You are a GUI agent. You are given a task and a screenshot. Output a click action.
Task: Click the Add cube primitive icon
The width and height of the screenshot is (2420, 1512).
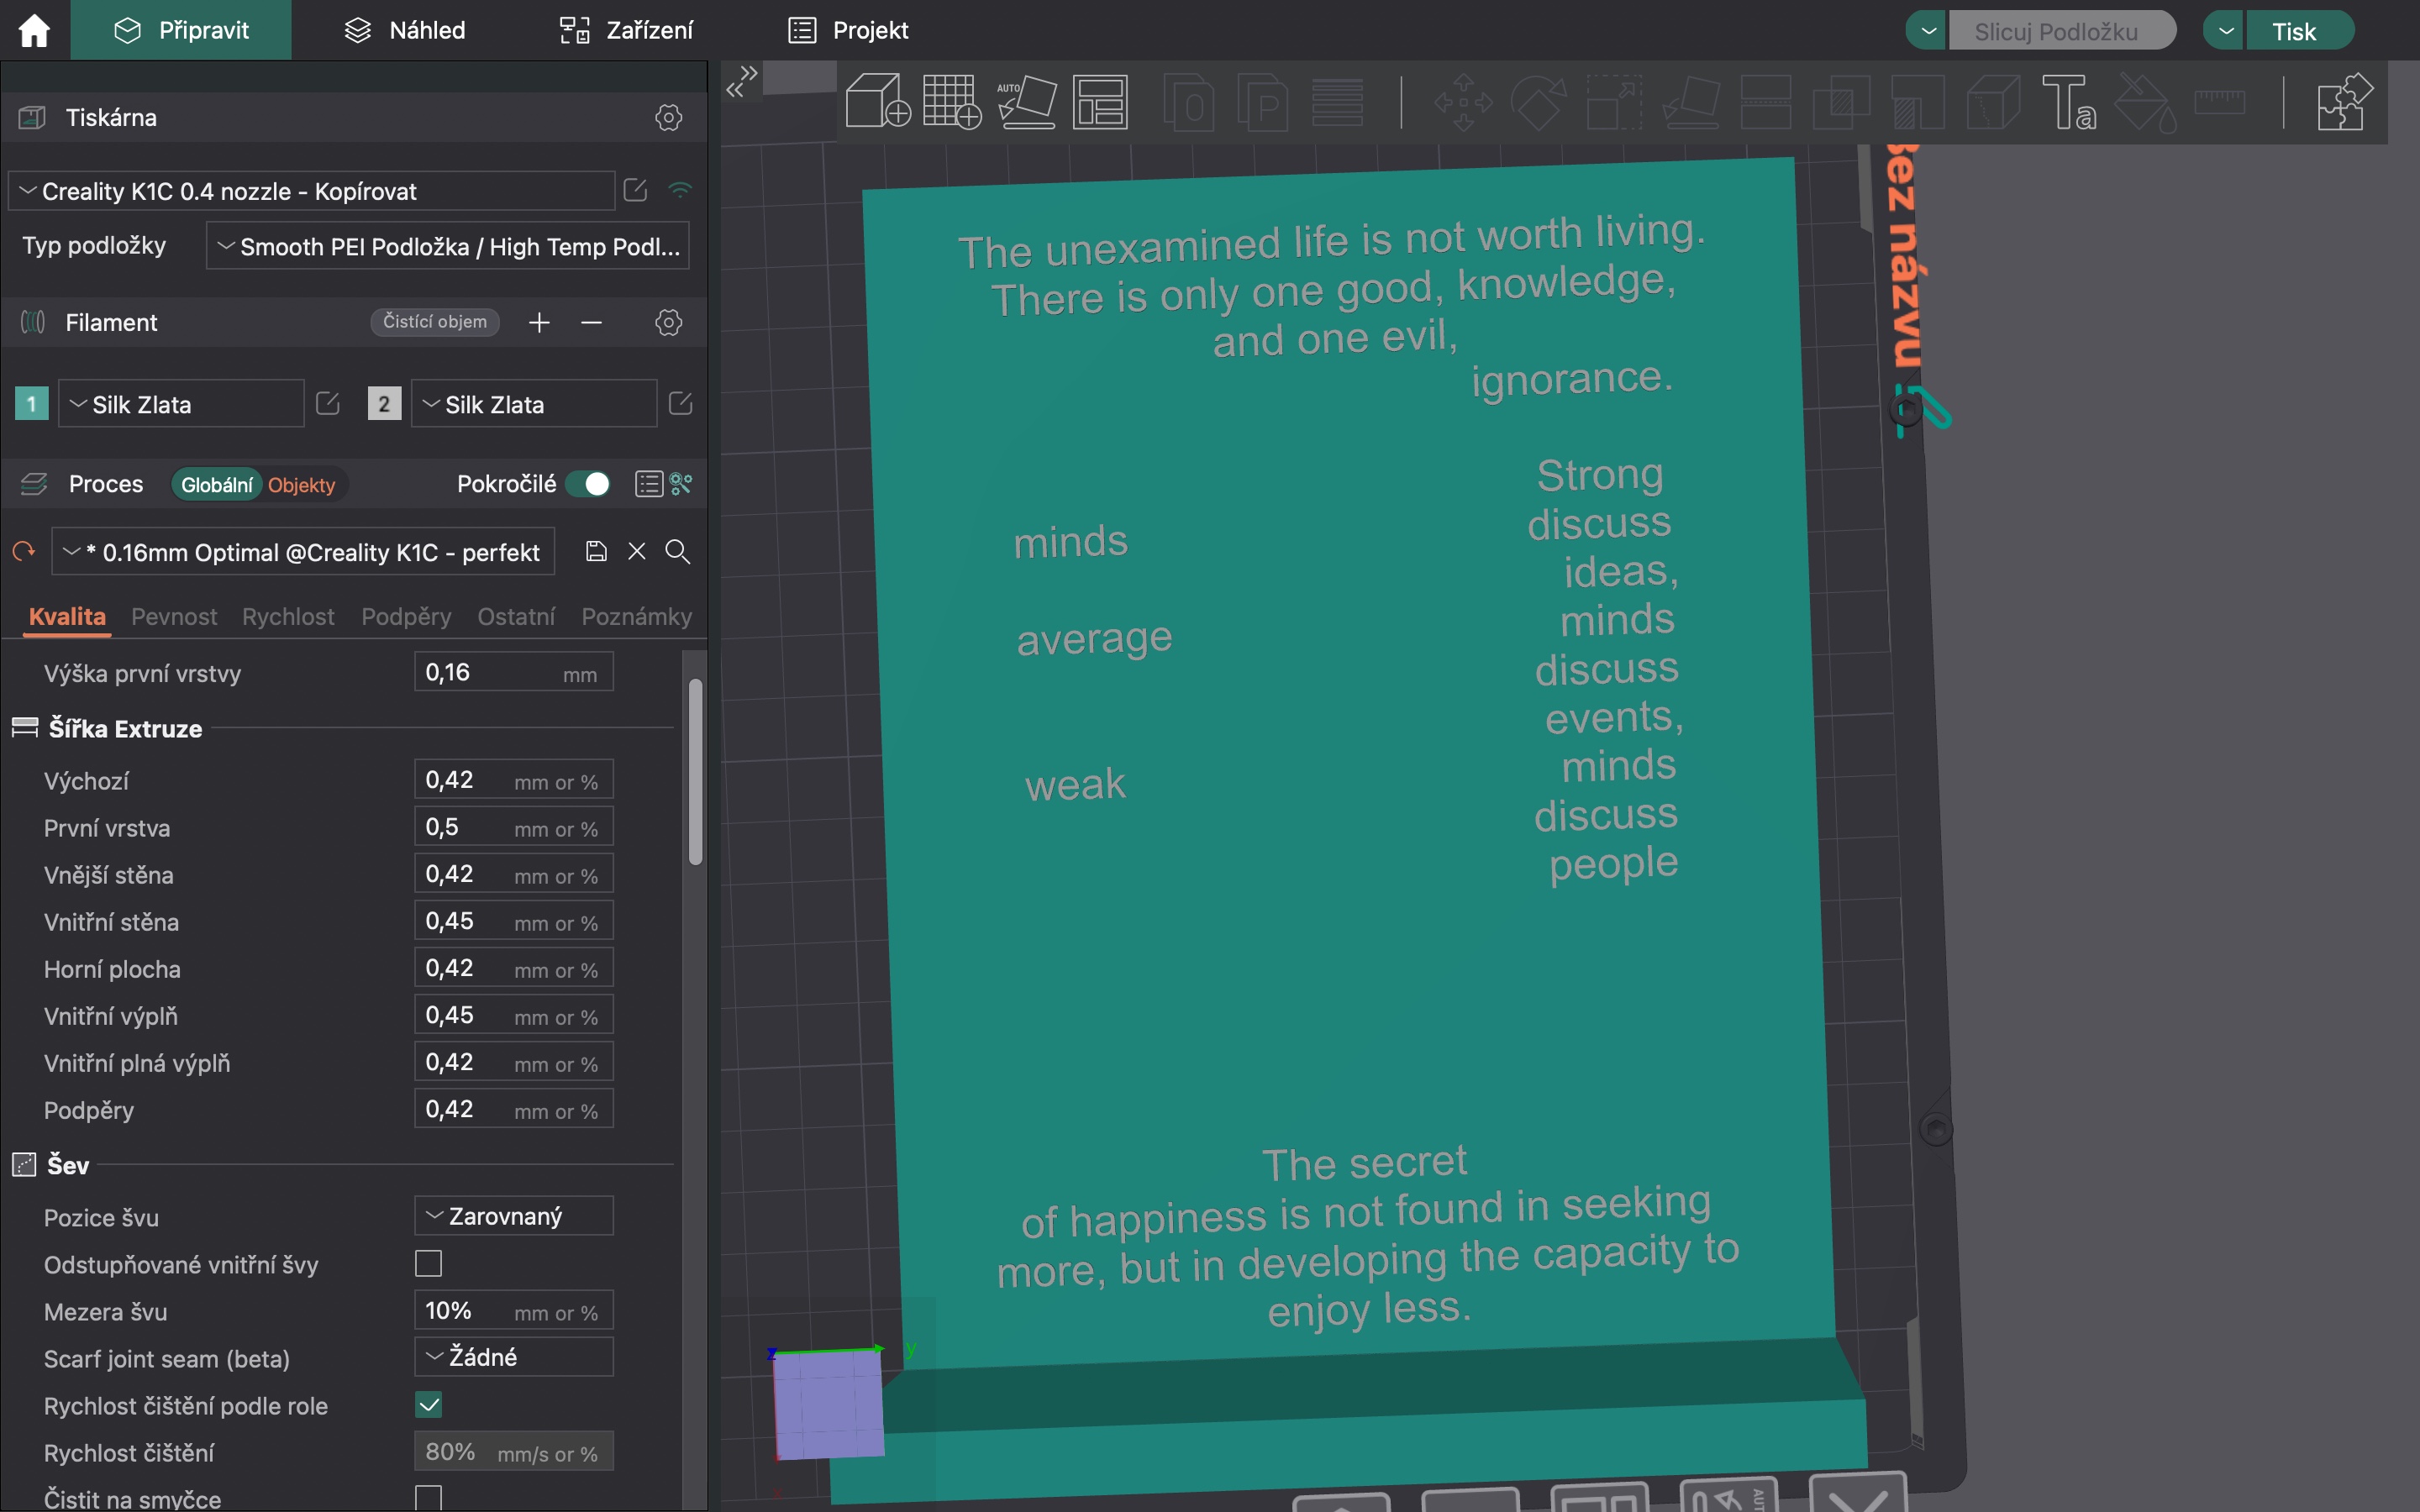tap(877, 101)
